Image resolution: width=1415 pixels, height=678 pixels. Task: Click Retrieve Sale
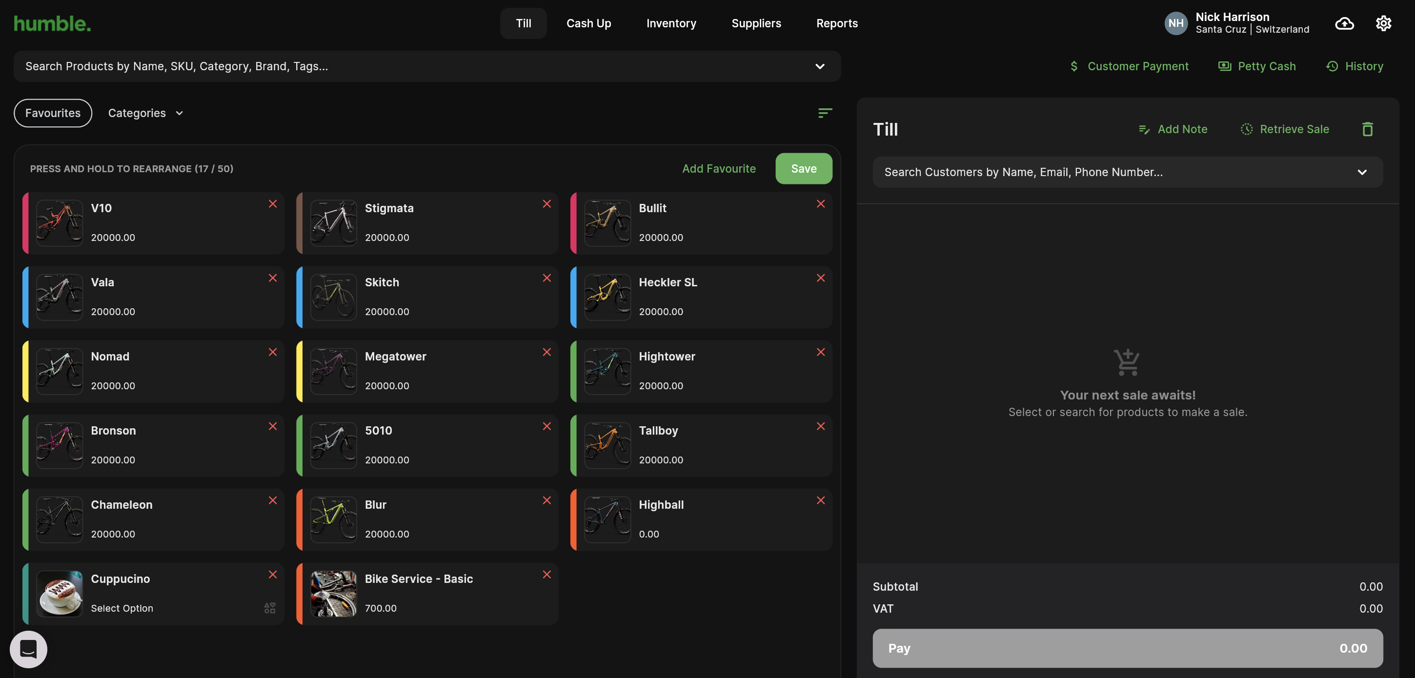(1284, 129)
